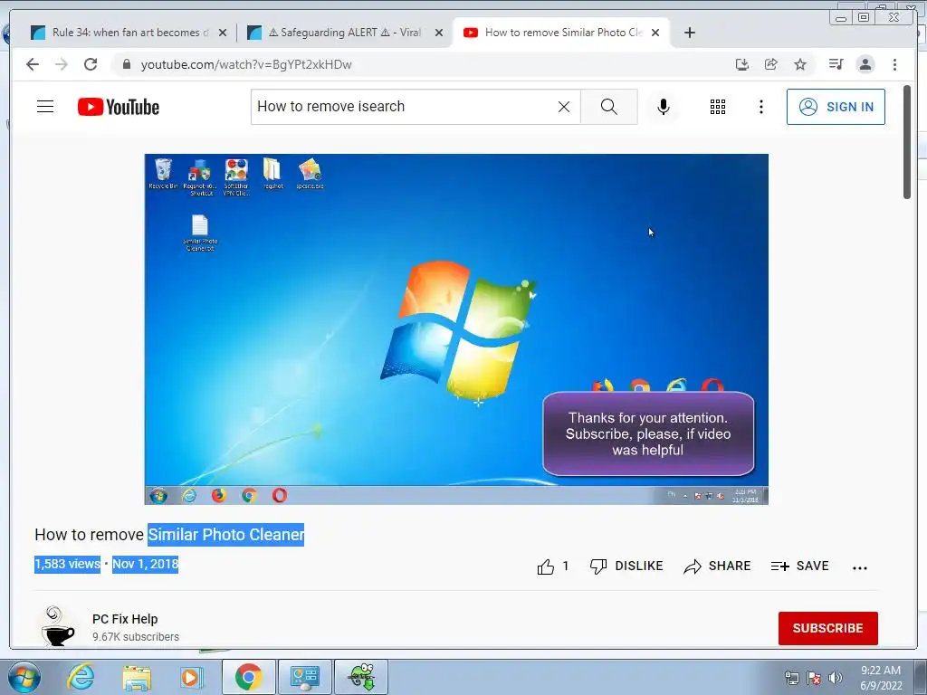The width and height of the screenshot is (927, 695).
Task: Click the page vertical scrollbar thumb
Action: (x=907, y=142)
